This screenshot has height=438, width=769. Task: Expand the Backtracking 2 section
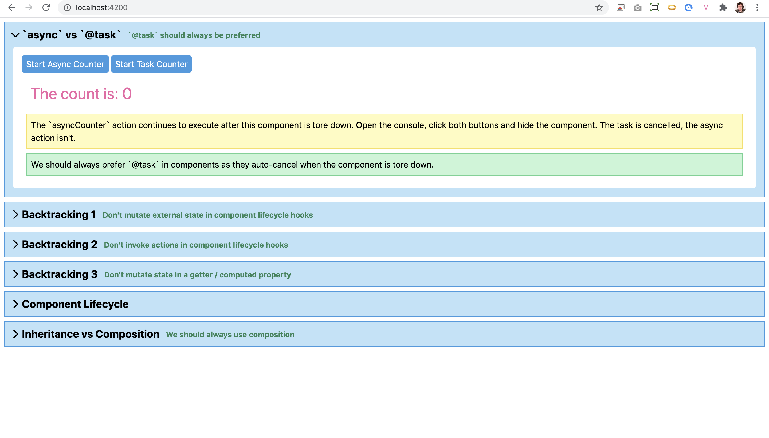pyautogui.click(x=16, y=244)
